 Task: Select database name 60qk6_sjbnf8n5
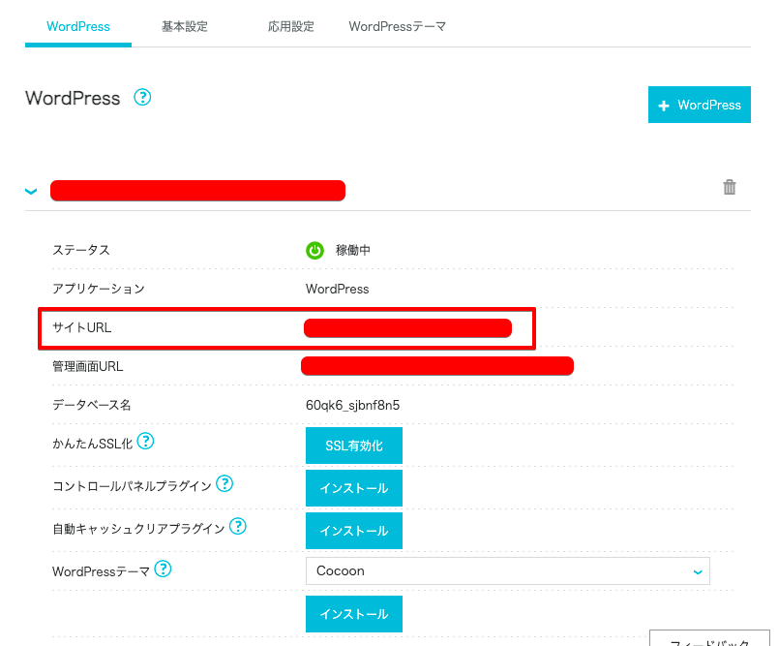352,405
